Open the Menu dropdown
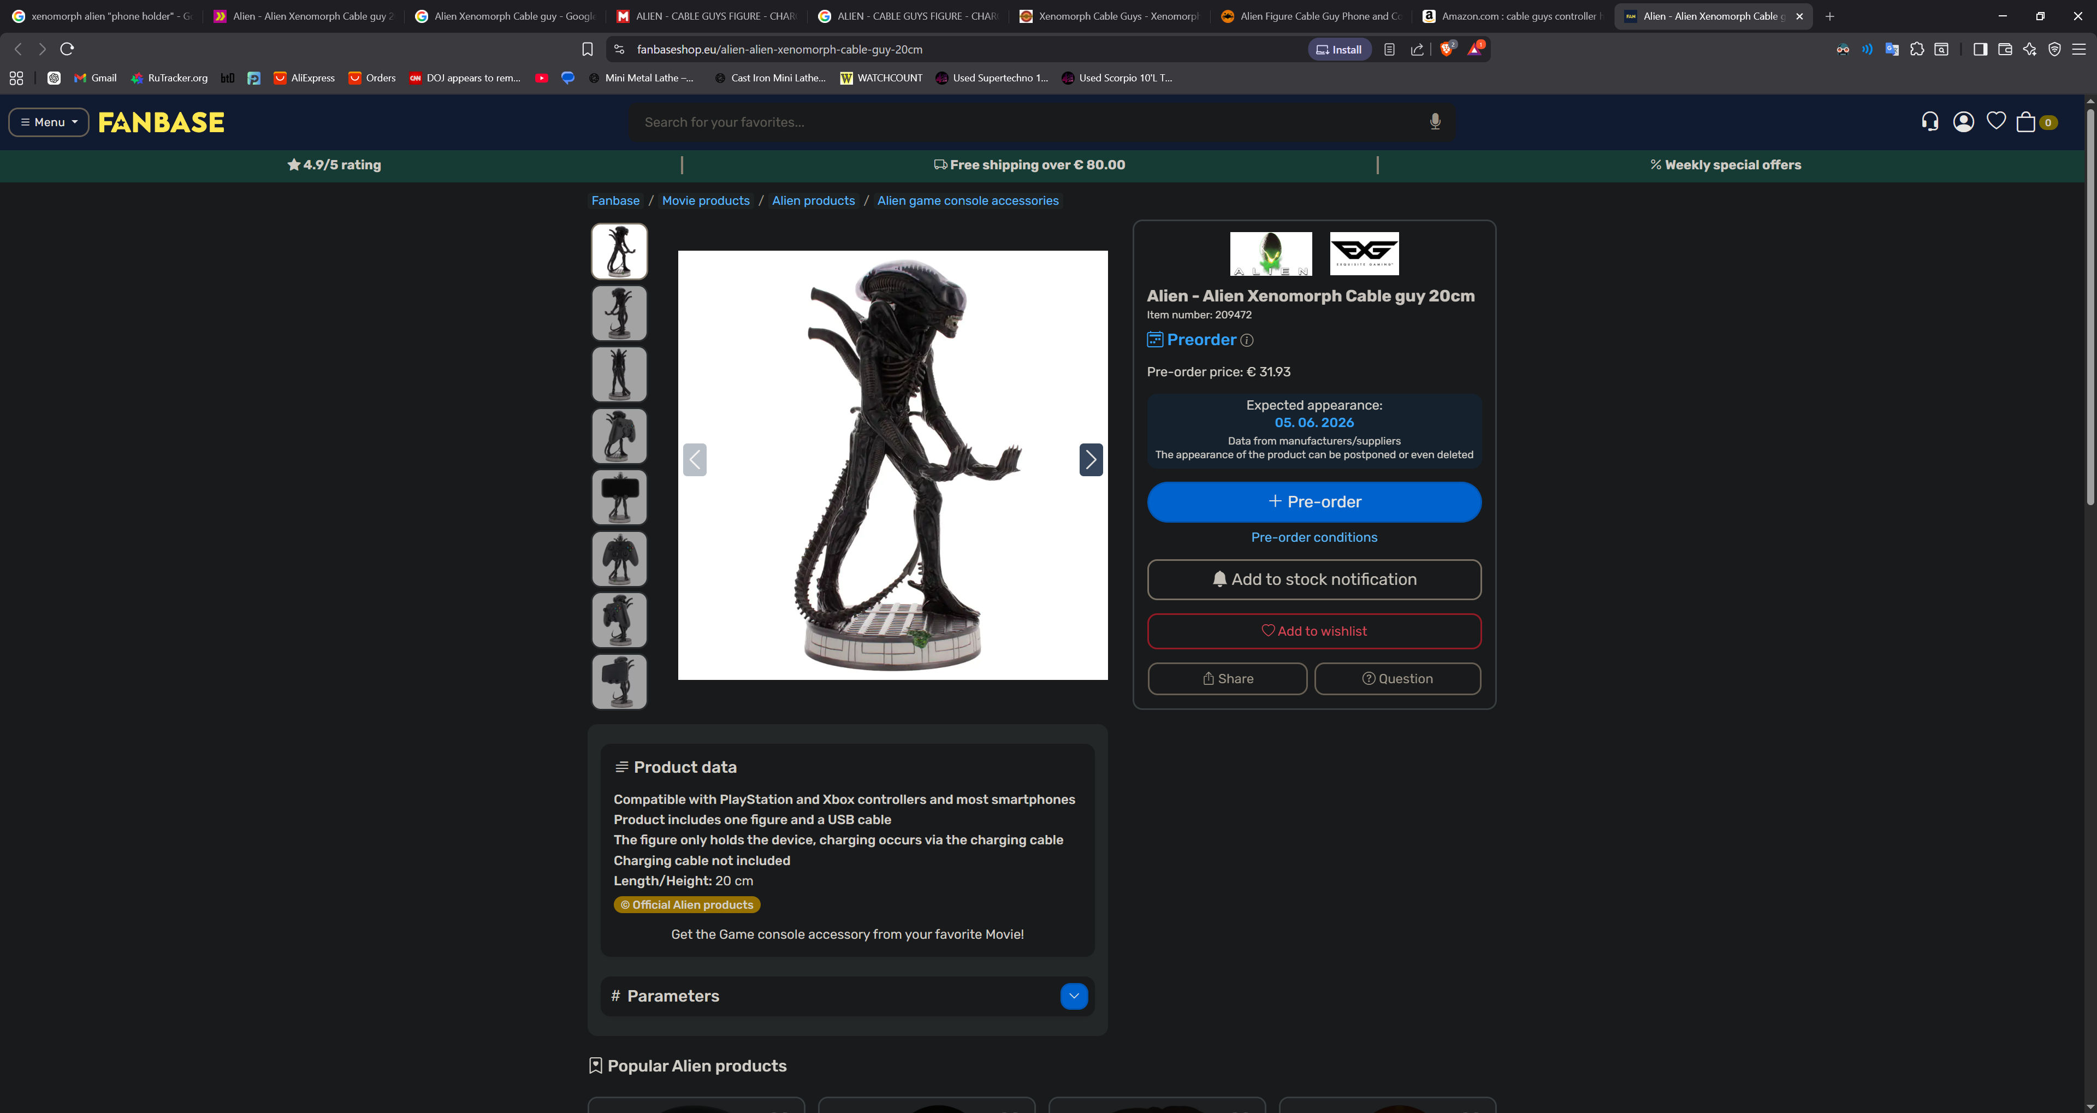The height and width of the screenshot is (1113, 2097). click(x=49, y=122)
